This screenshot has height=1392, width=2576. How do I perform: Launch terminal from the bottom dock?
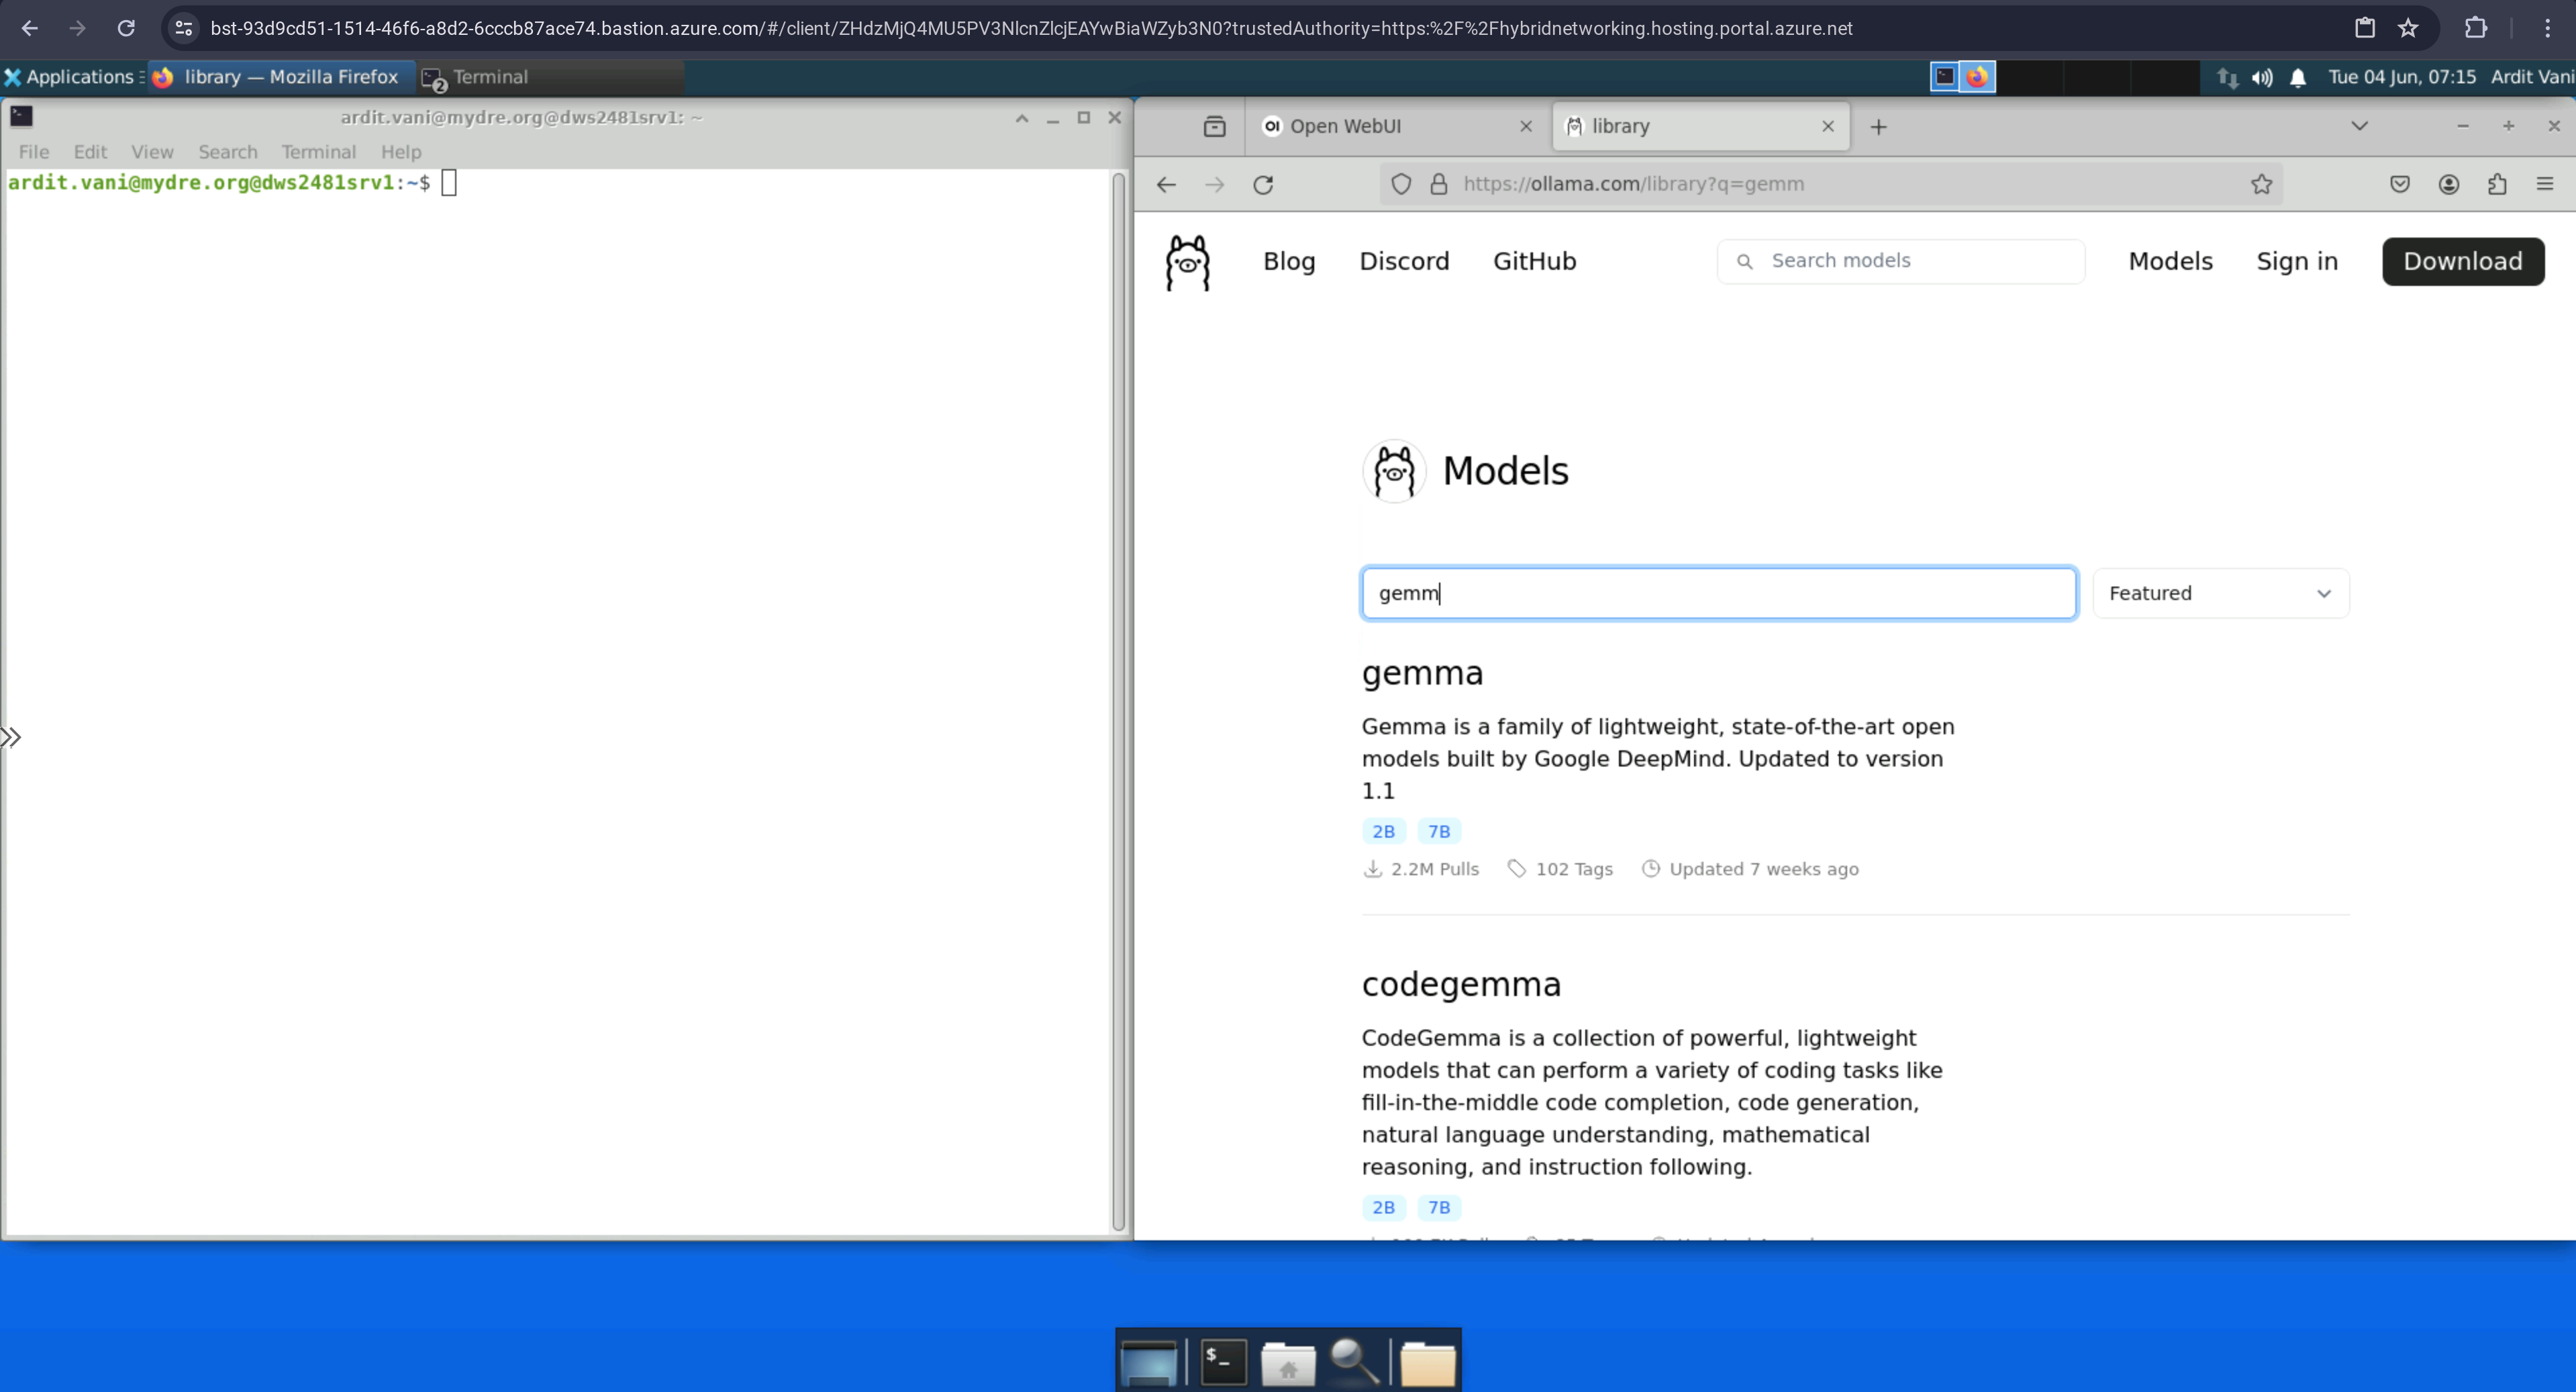point(1223,1362)
